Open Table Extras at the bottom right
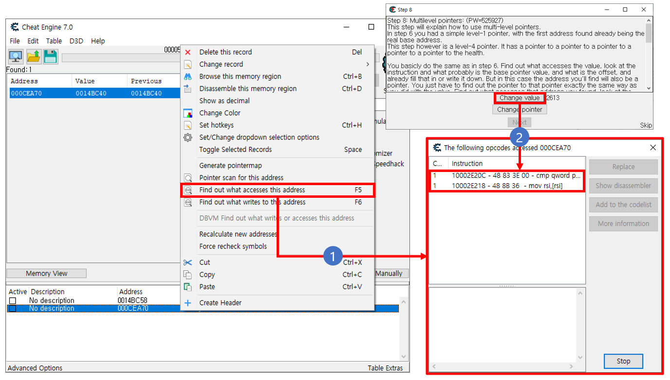The height and width of the screenshot is (380, 670). (x=385, y=368)
